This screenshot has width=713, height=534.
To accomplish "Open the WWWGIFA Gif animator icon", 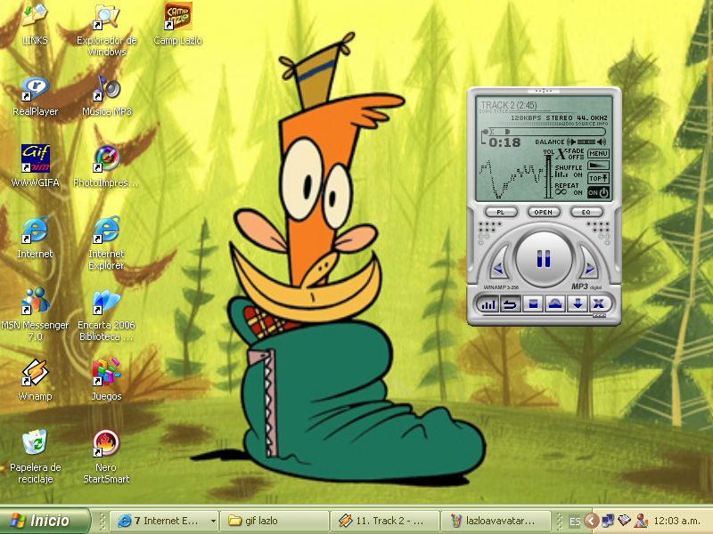I will [x=35, y=166].
